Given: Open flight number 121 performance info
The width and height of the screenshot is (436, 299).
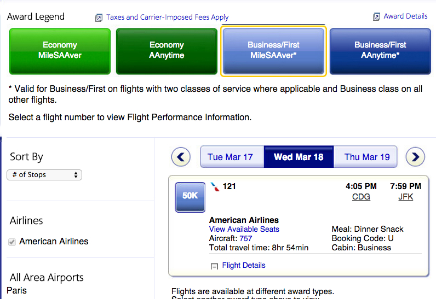Looking at the screenshot, I should tap(229, 186).
